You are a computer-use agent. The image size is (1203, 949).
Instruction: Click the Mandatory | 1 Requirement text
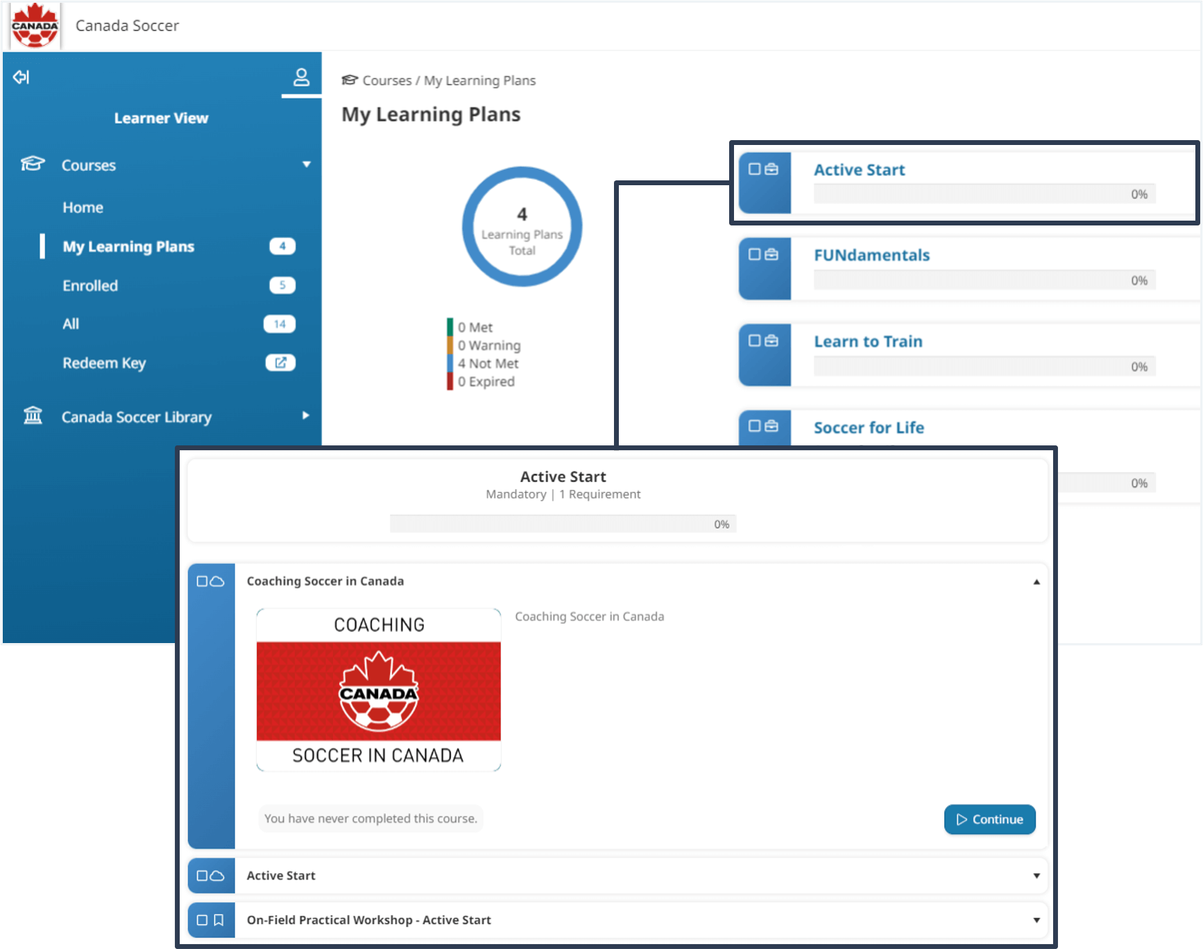563,494
